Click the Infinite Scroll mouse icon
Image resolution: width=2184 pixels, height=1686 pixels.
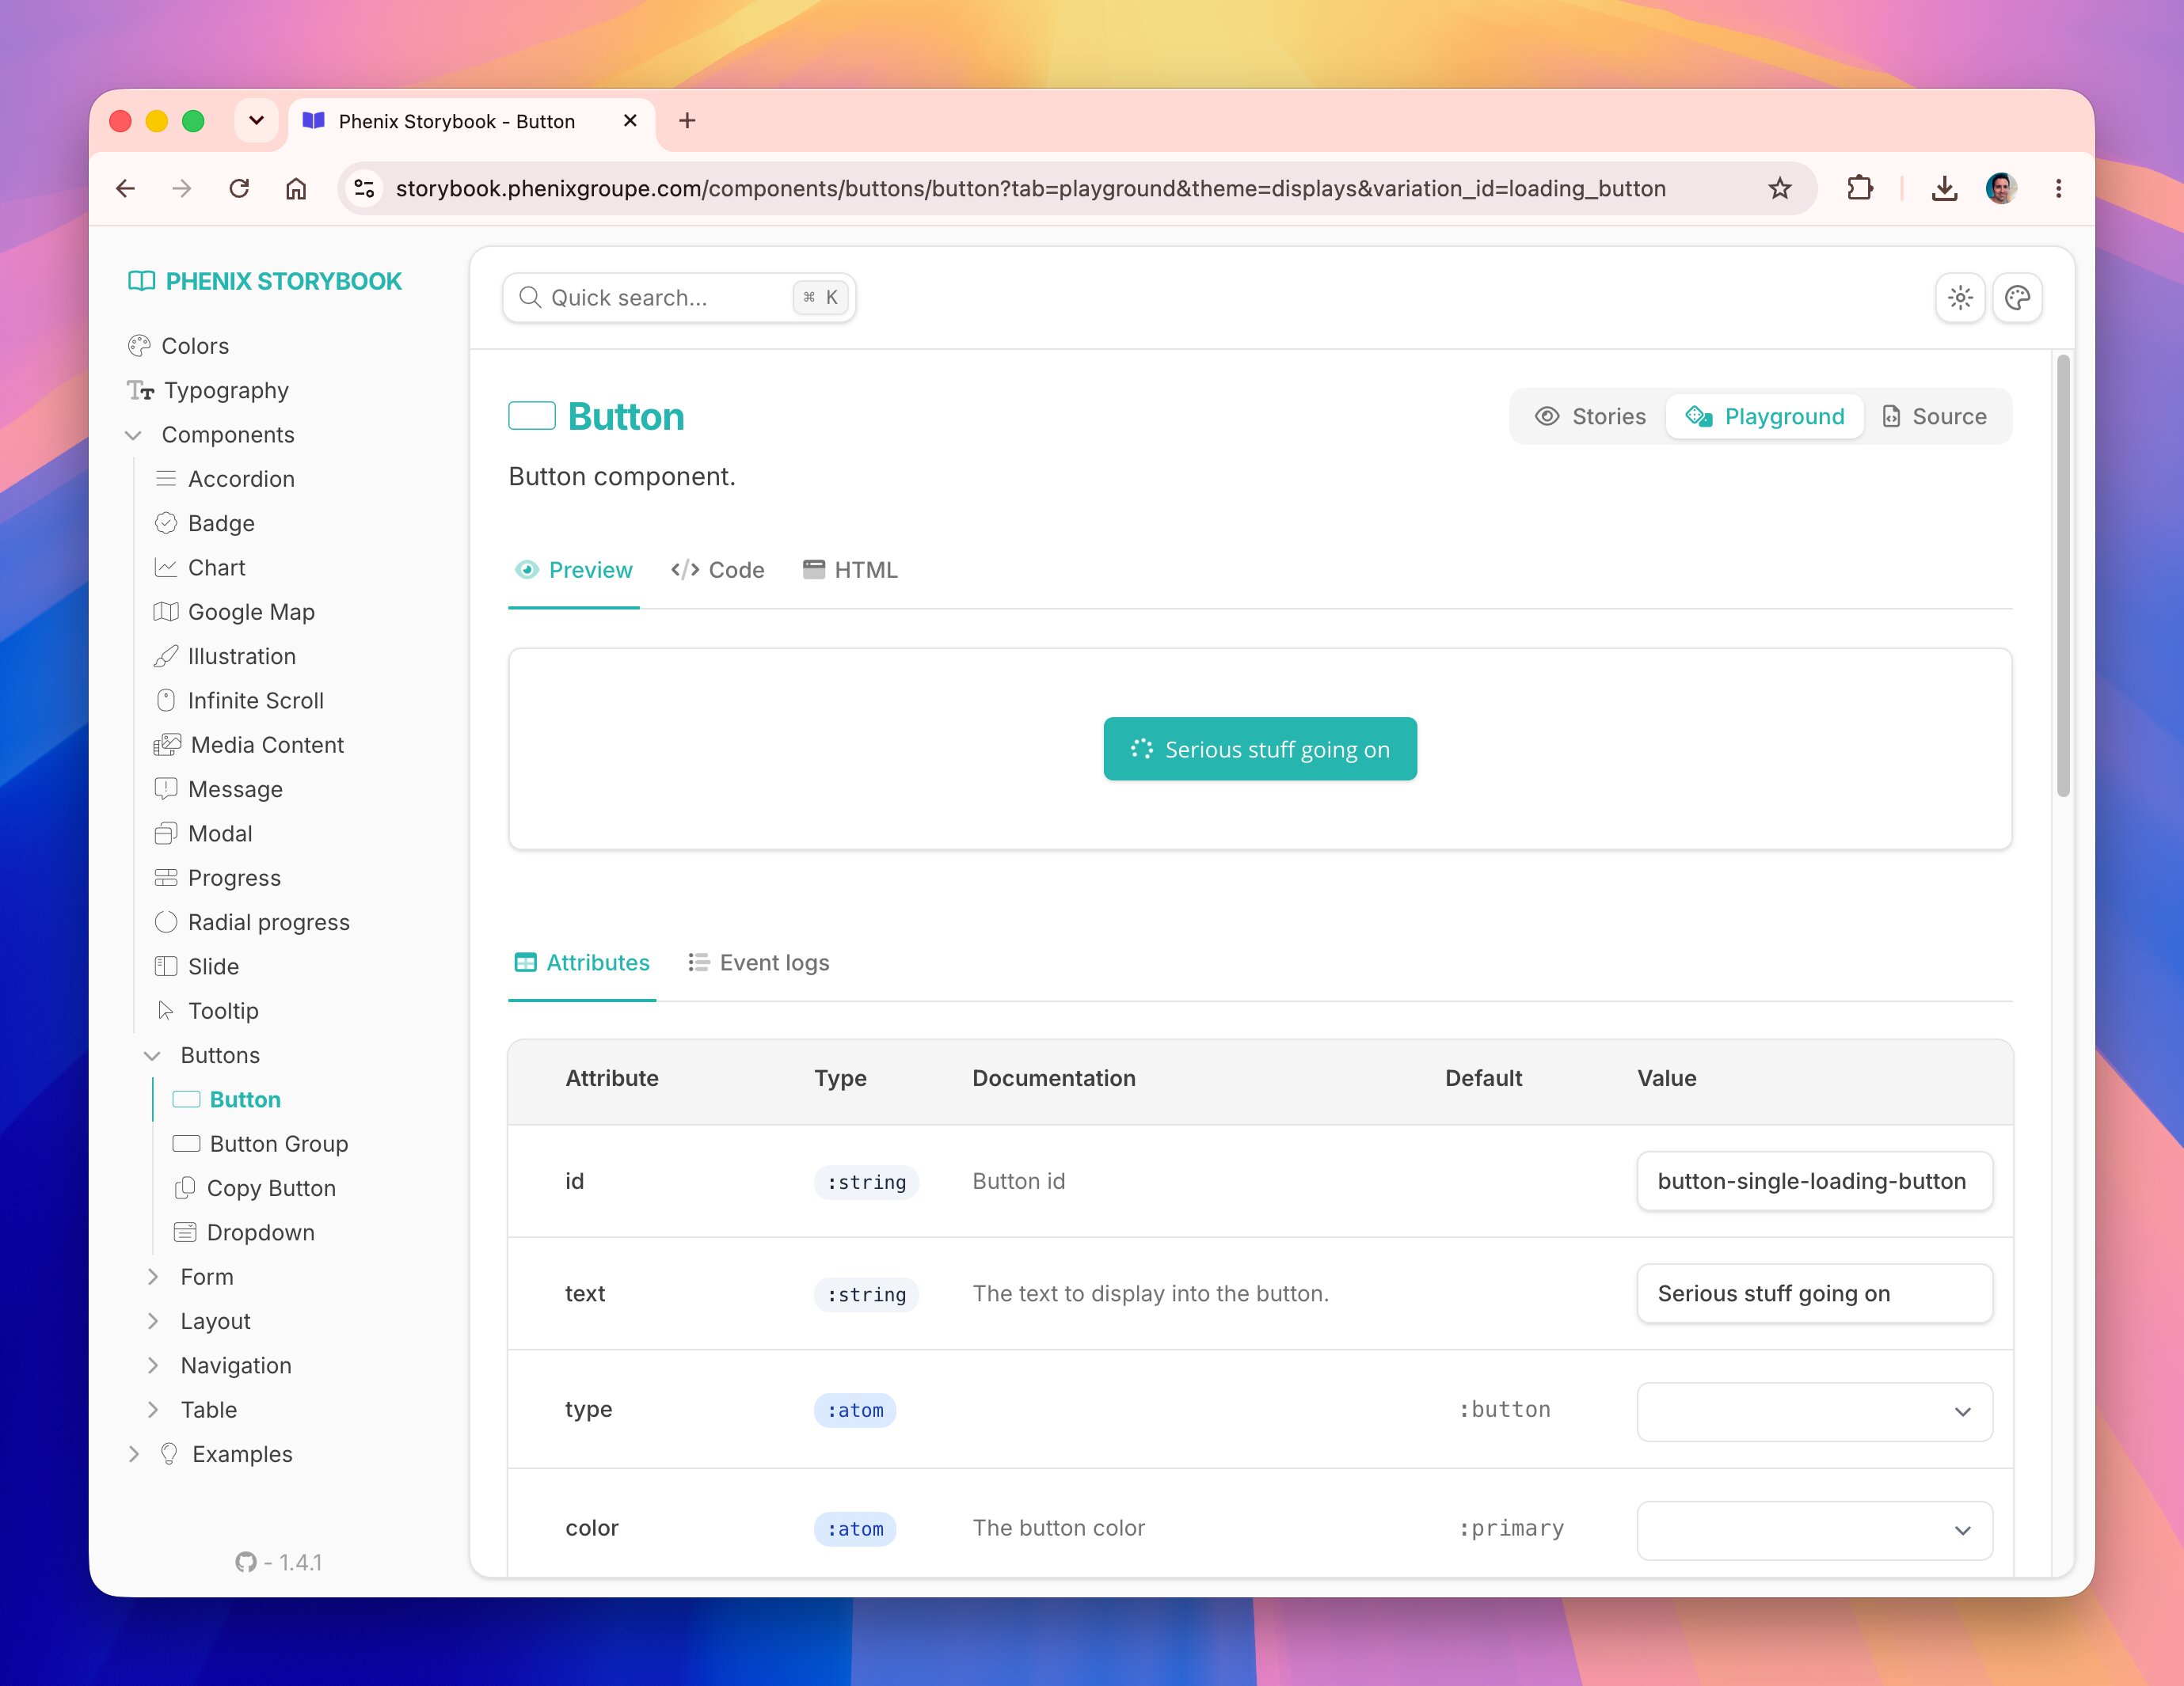(x=166, y=701)
